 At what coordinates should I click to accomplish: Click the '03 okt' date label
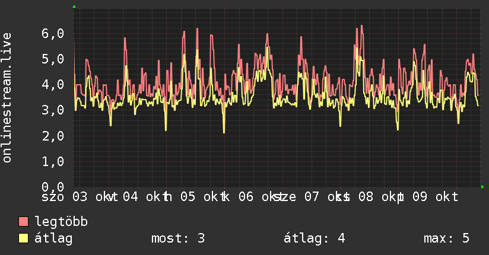[96, 197]
